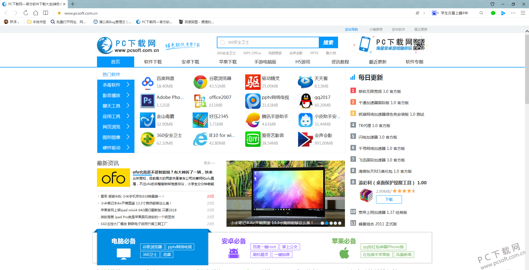Screen dimensions: 529x270
Task: Click the qq2017 penguin icon
Action: 305,101
